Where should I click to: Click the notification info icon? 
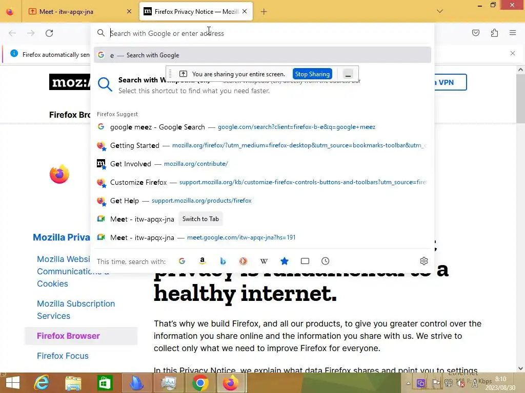click(x=14, y=53)
